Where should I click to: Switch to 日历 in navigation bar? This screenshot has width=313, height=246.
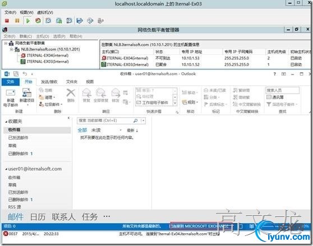pyautogui.click(x=38, y=217)
